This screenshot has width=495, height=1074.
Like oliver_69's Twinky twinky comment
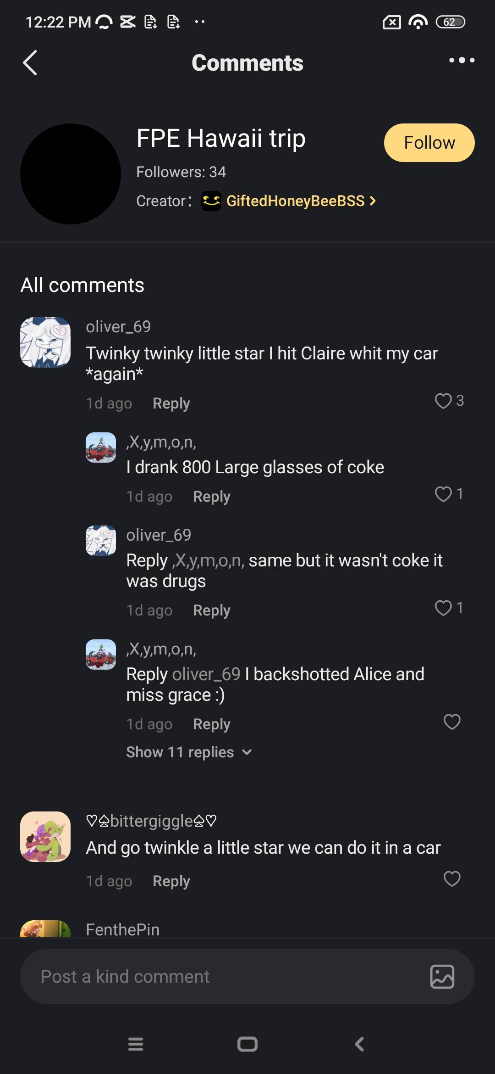[443, 401]
